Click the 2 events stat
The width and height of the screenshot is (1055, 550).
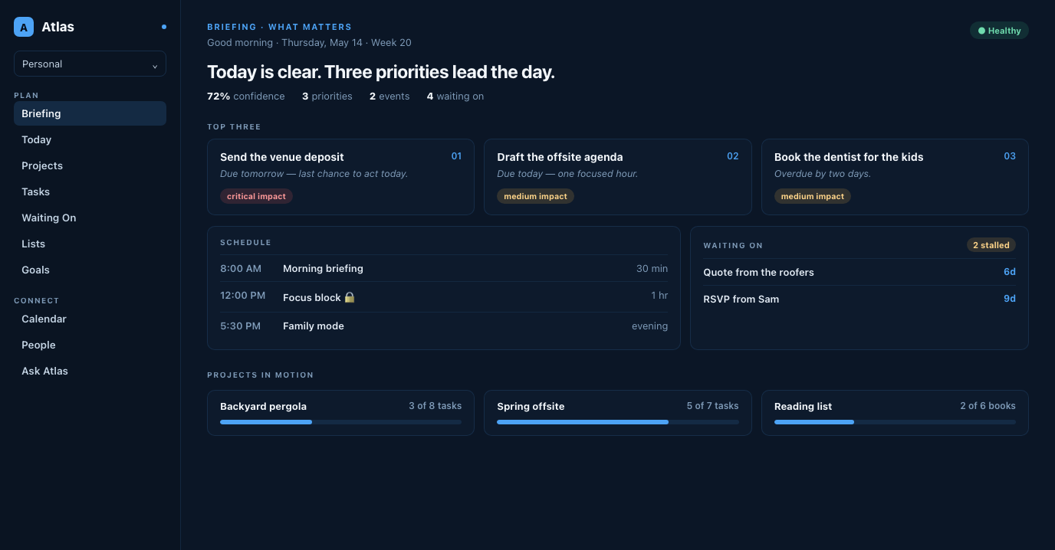coord(389,97)
